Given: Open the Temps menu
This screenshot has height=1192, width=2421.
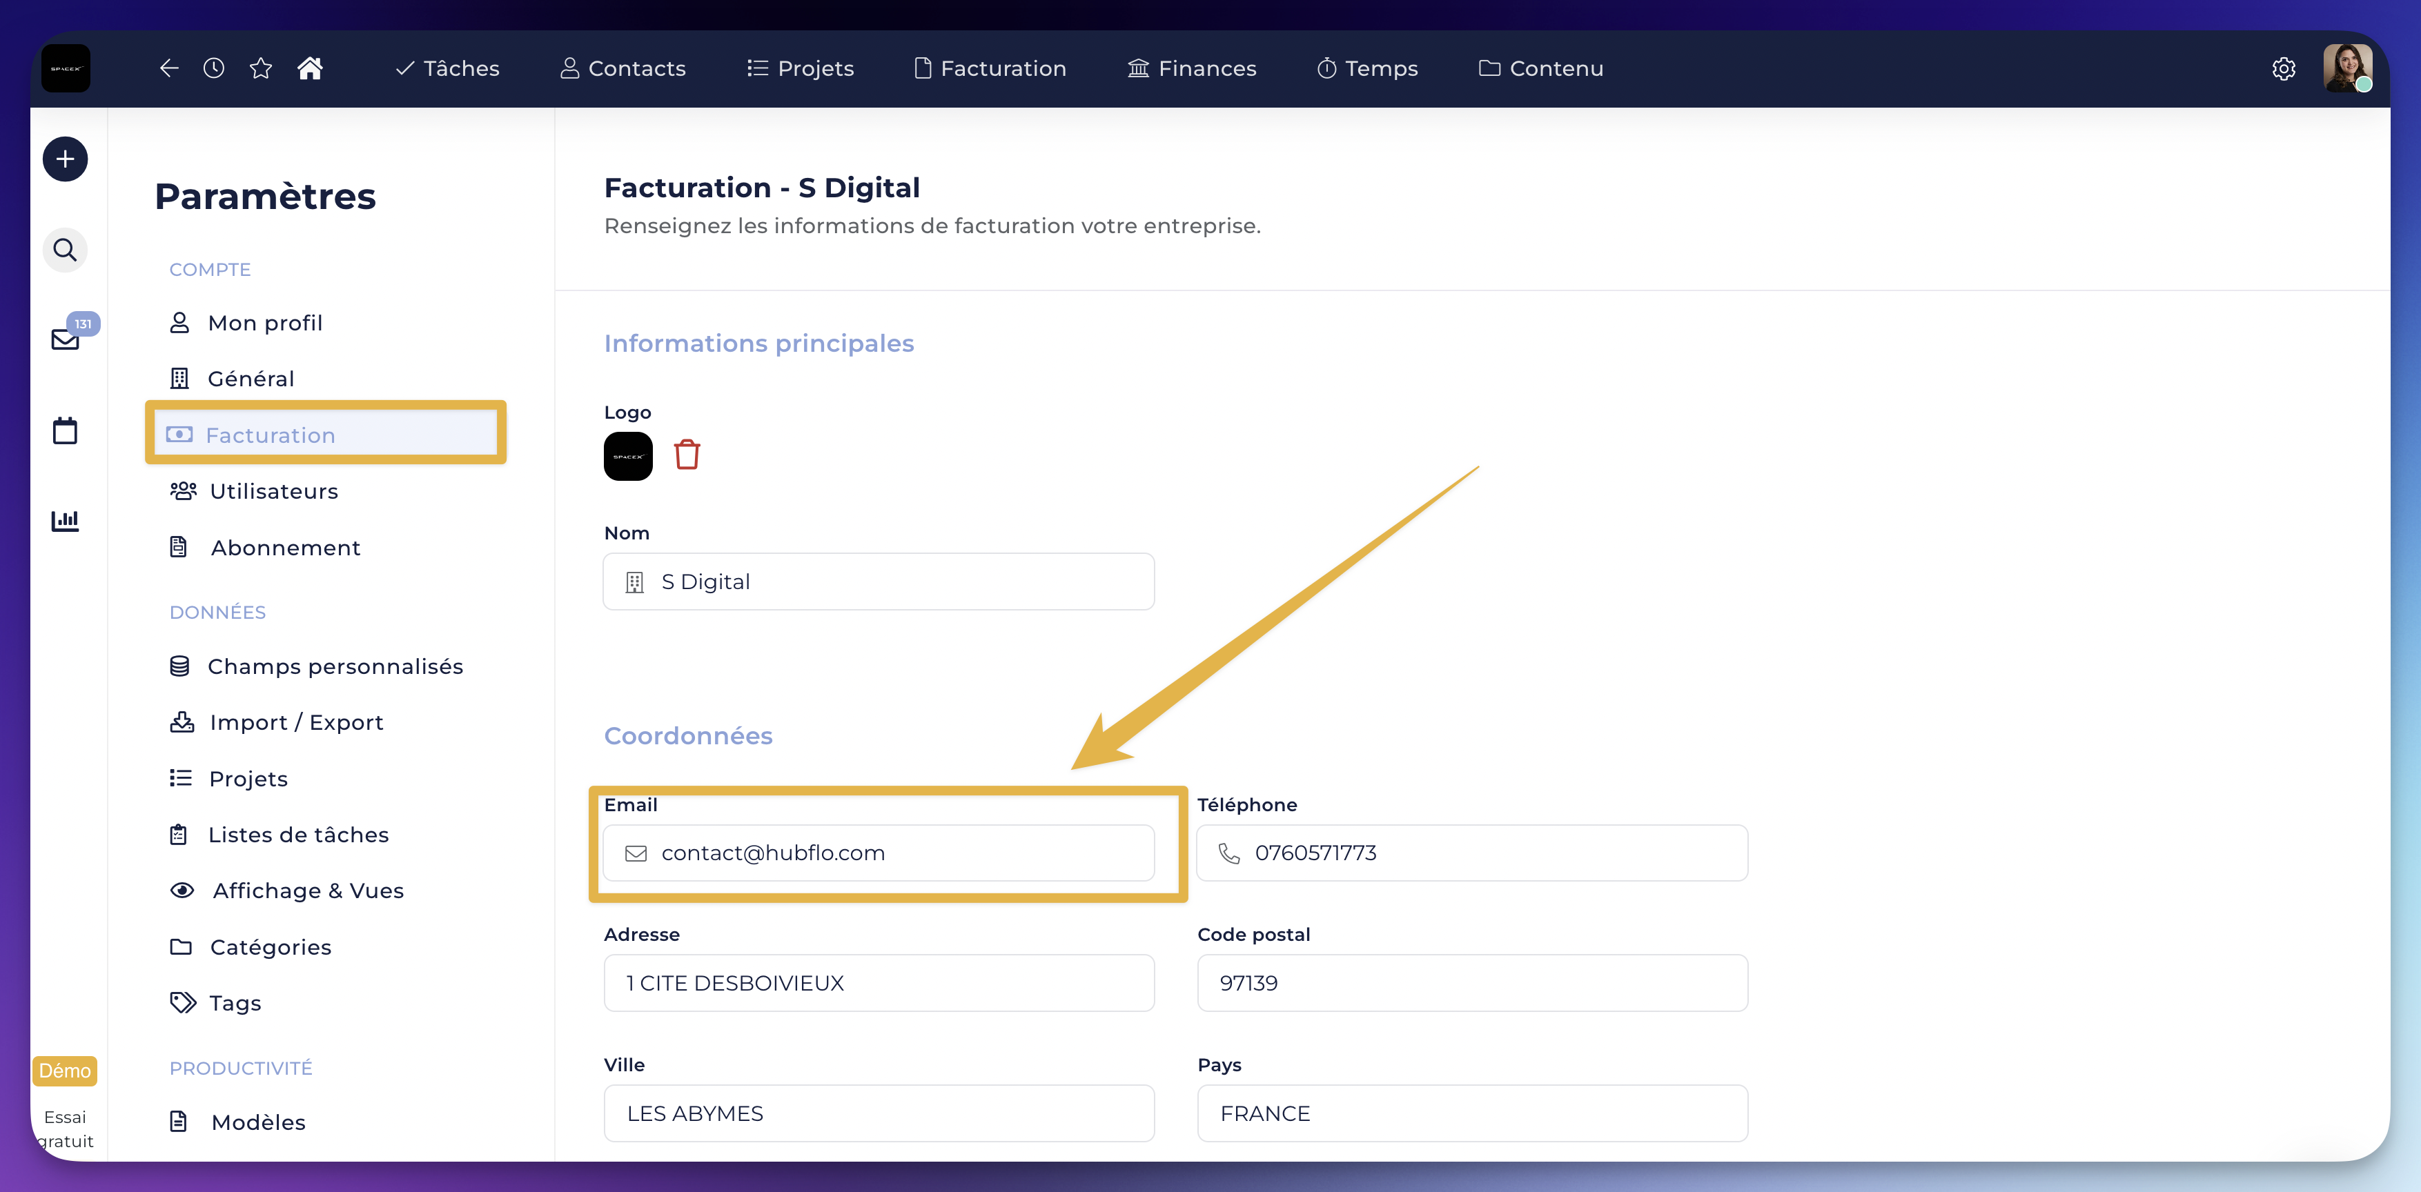Looking at the screenshot, I should 1367,68.
